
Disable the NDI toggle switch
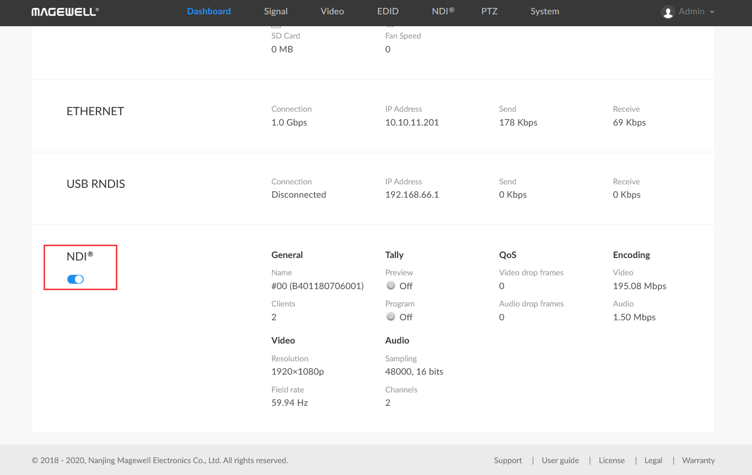pyautogui.click(x=75, y=279)
